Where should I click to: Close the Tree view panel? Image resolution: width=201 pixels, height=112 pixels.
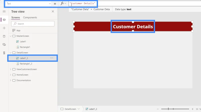coord(53,11)
